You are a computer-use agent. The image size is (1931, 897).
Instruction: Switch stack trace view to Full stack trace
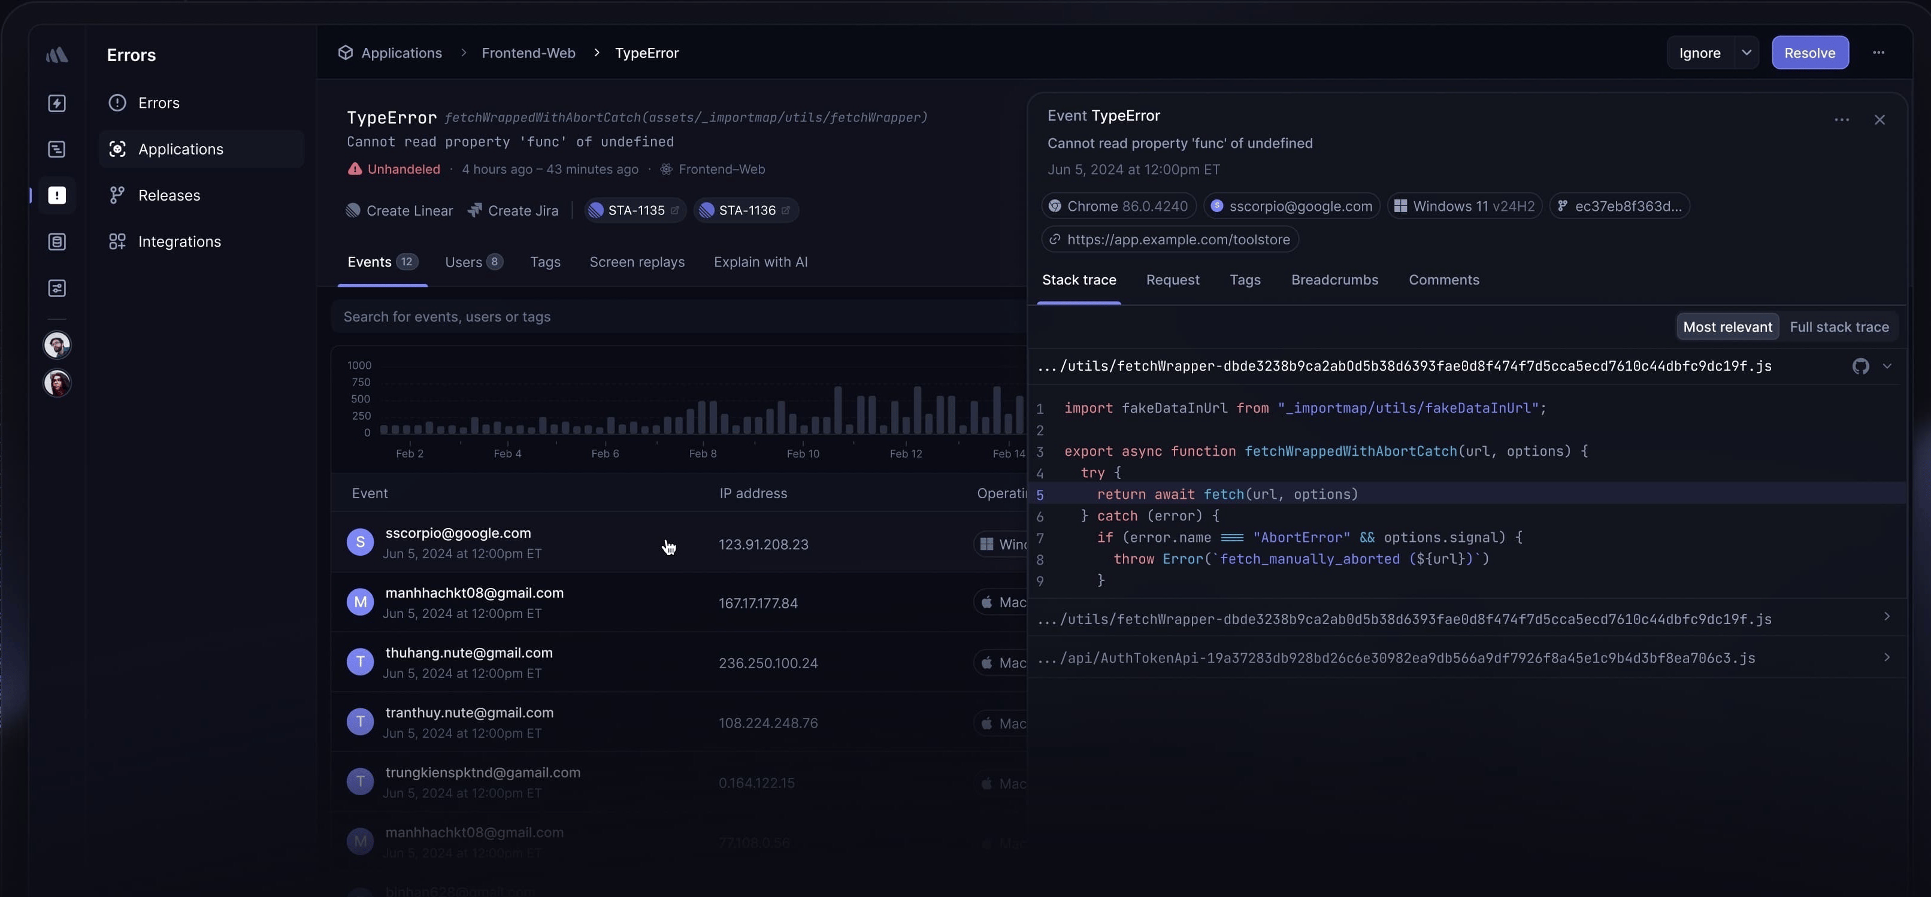[x=1839, y=327]
